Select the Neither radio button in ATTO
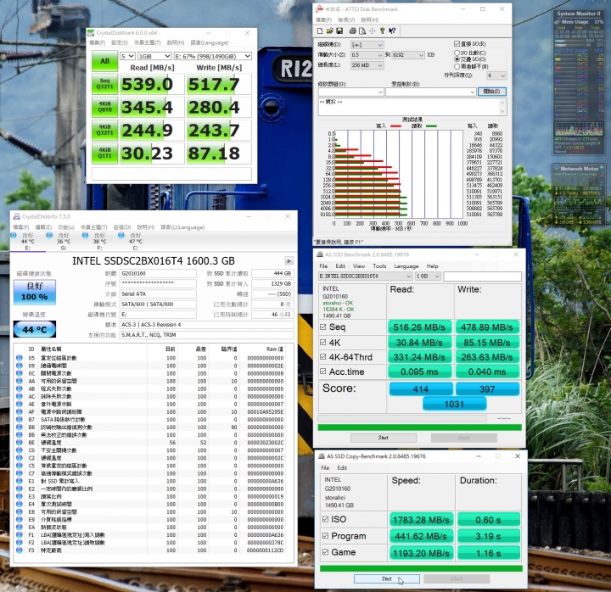Viewport: 611px width, 592px height. tap(457, 66)
